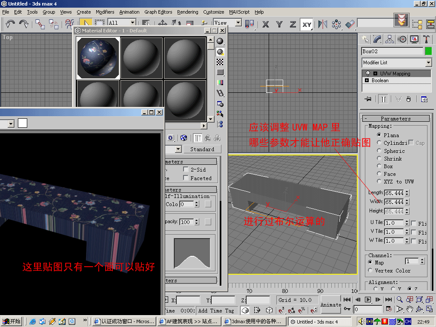Select the Face mapping radio button
This screenshot has width=436, height=327.
[x=379, y=174]
